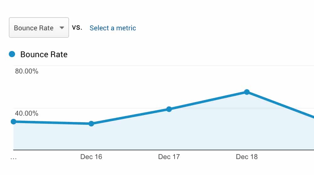The height and width of the screenshot is (175, 314).
Task: Select the peak data point on Dec 18
Action: click(x=247, y=92)
